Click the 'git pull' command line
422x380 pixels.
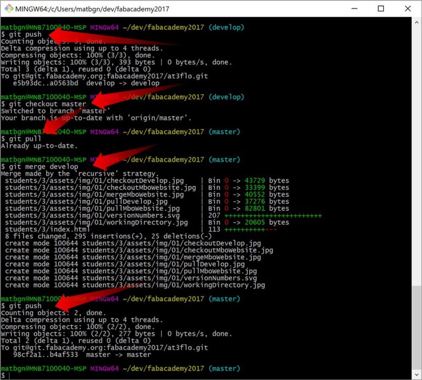(21, 139)
